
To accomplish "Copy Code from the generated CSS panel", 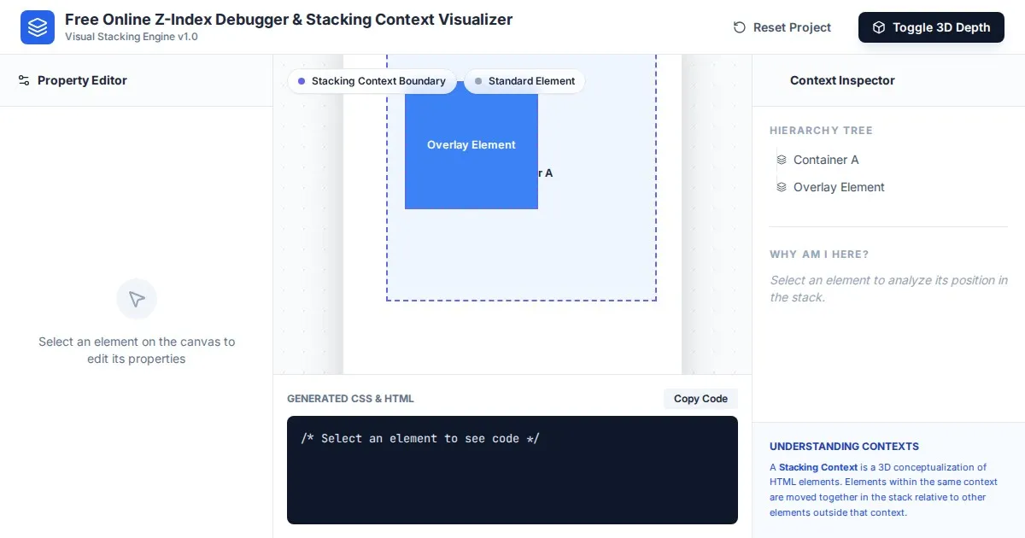I will (x=700, y=399).
